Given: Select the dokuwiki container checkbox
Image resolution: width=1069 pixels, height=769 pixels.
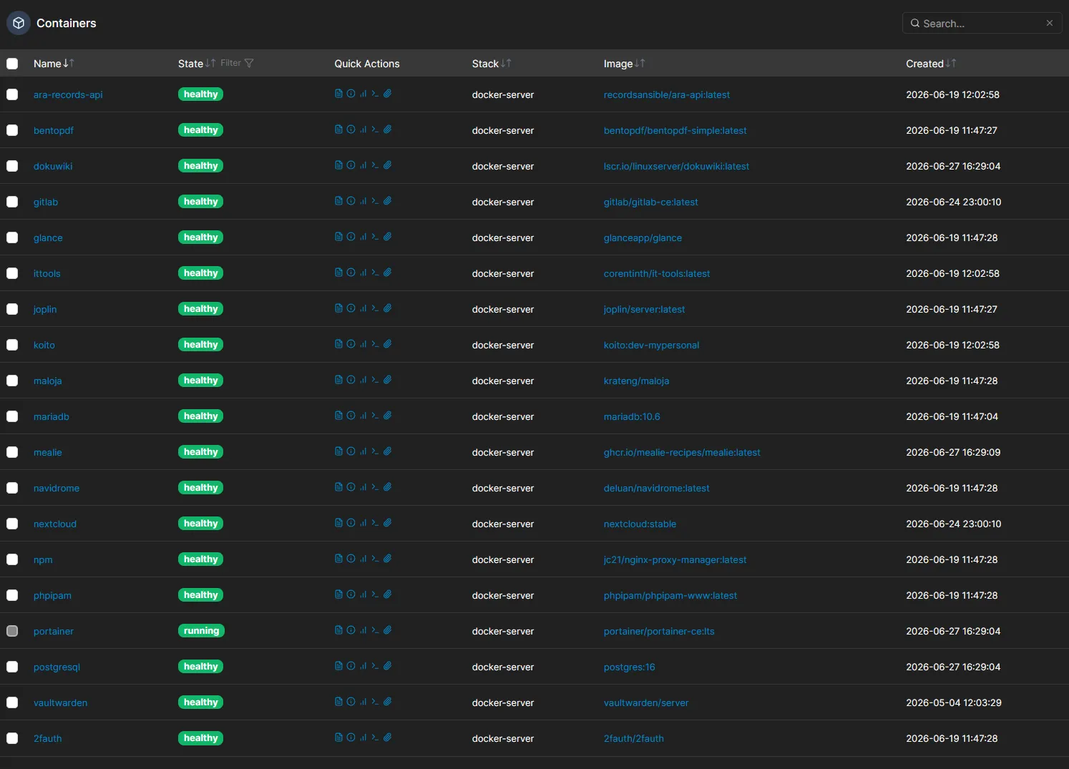Looking at the screenshot, I should (x=12, y=166).
